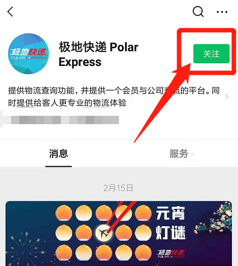Tap the Polar Express logo inside the banner
The image size is (238, 266).
pyautogui.click(x=171, y=254)
